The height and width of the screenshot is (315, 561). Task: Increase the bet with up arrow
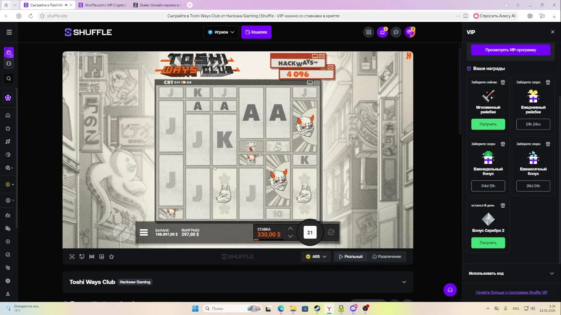tap(290, 229)
